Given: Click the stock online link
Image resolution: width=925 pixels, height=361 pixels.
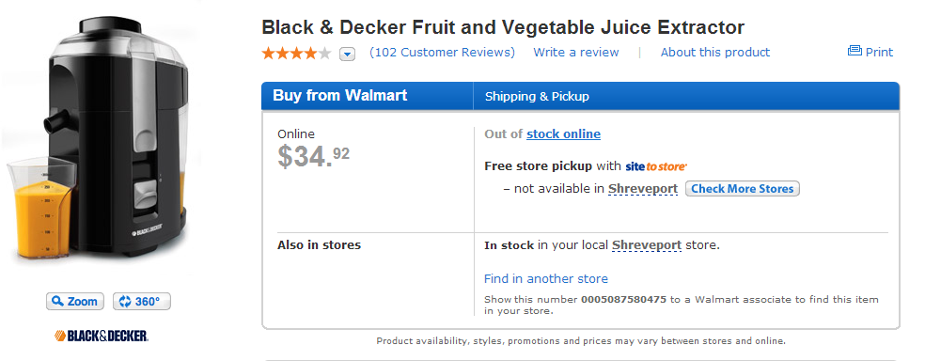Looking at the screenshot, I should click(x=563, y=133).
